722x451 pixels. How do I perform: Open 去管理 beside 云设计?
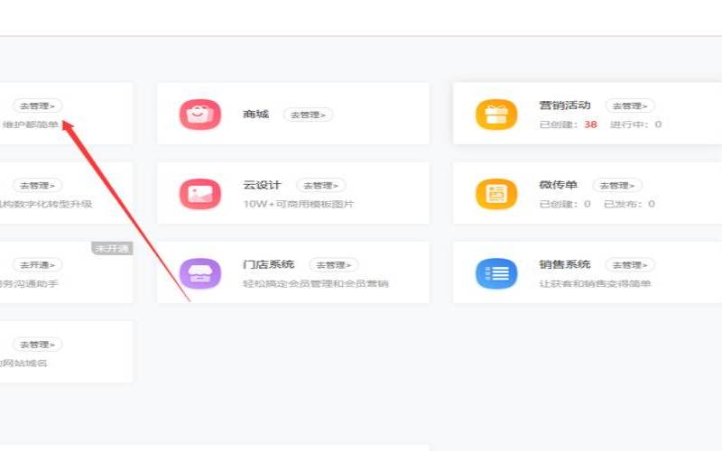pyautogui.click(x=321, y=185)
